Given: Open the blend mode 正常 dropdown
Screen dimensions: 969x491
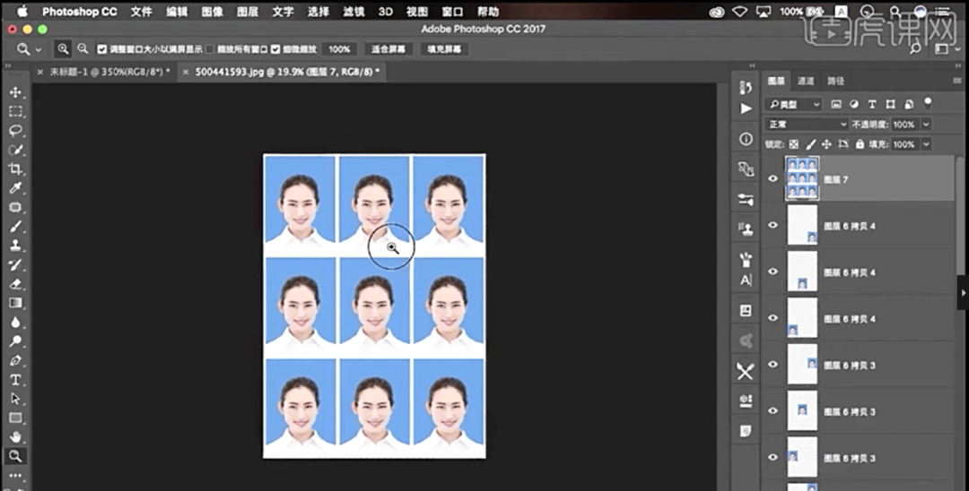Looking at the screenshot, I should click(x=806, y=125).
